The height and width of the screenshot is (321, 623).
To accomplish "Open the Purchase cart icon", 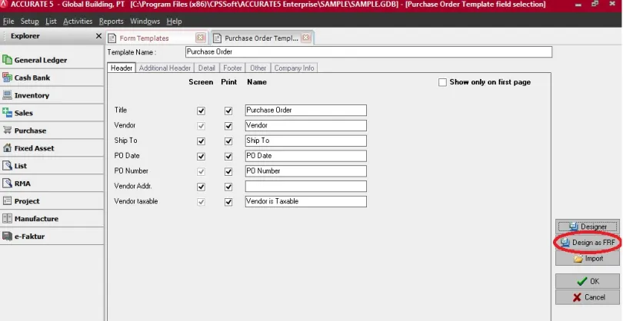I will 8,131.
